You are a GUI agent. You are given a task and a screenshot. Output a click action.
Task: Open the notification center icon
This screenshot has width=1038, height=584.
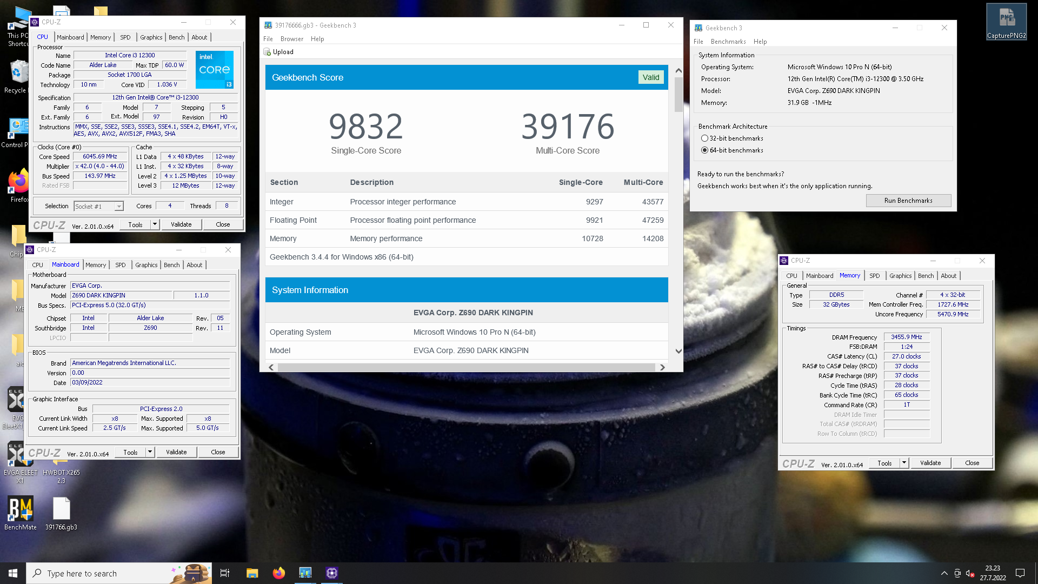pyautogui.click(x=1020, y=573)
